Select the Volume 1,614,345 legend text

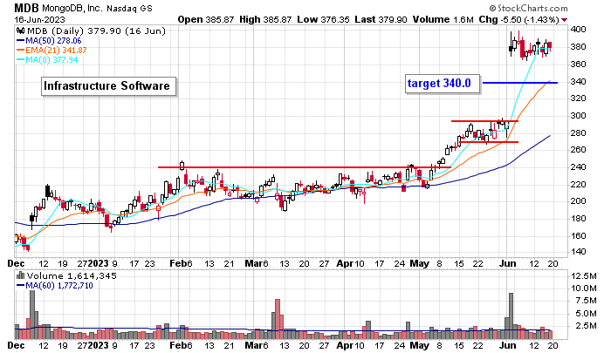(x=72, y=276)
